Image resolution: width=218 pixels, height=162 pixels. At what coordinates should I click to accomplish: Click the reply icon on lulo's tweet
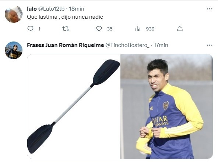tap(30, 29)
